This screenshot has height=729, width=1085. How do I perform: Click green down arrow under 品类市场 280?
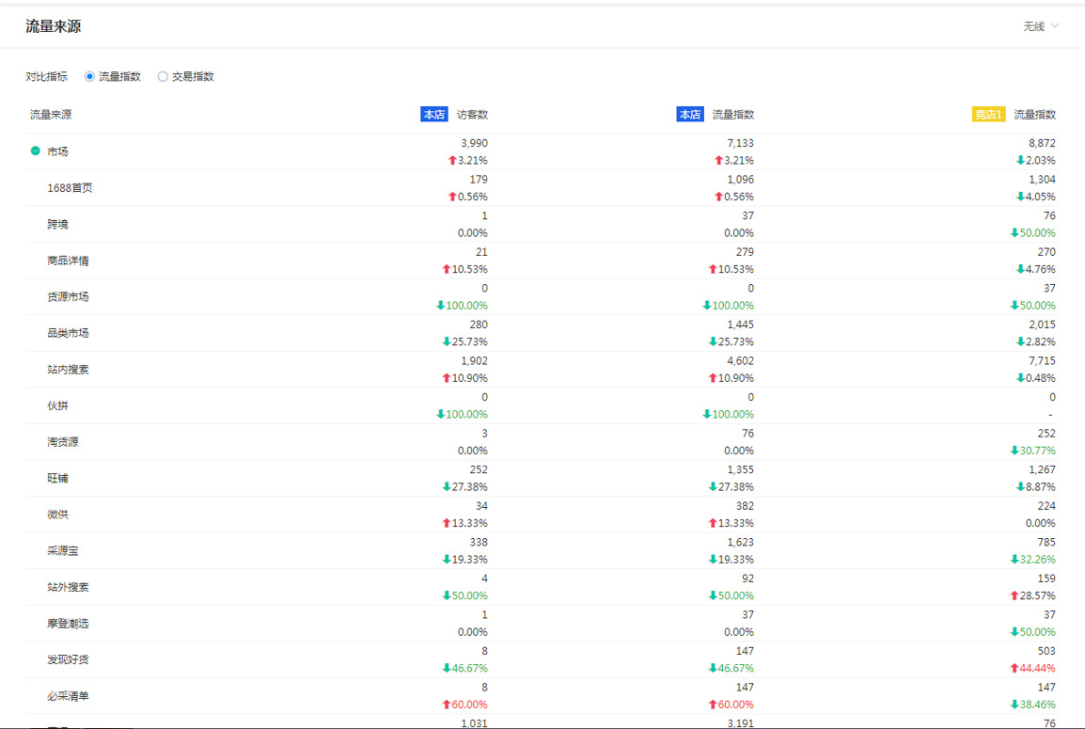click(x=447, y=342)
